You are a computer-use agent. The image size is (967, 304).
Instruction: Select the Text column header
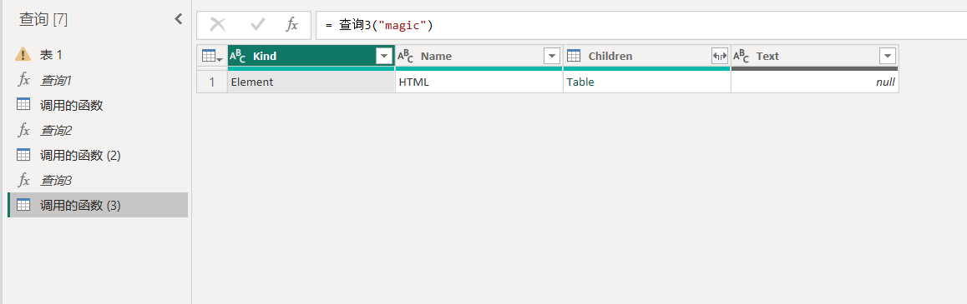pos(815,56)
